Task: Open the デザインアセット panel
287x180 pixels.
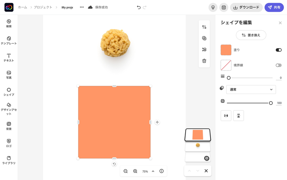Action: point(9,109)
